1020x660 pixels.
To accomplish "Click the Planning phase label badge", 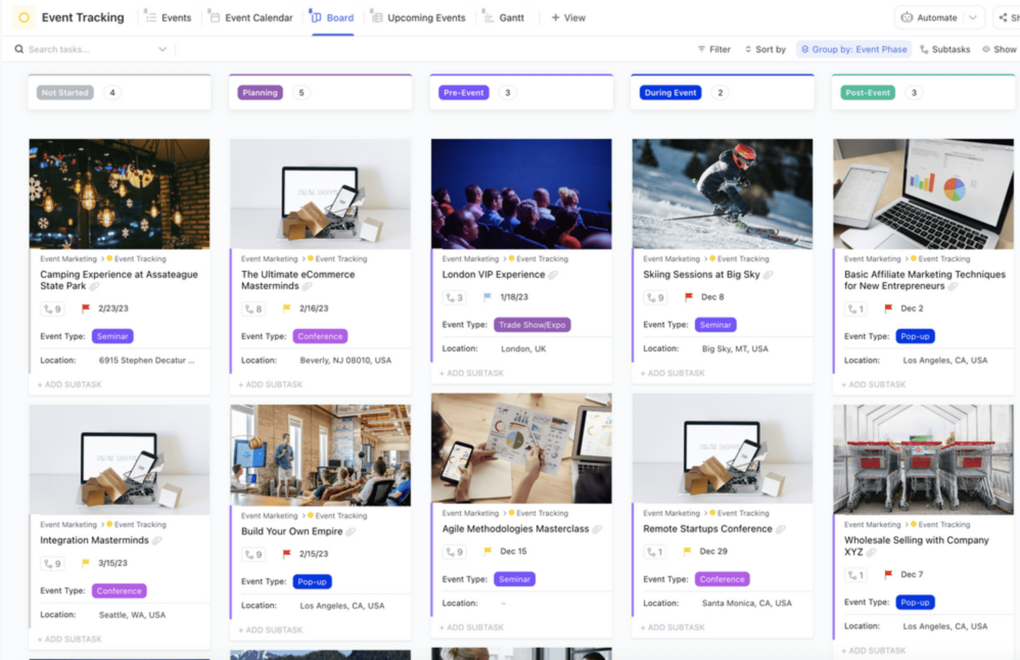I will point(260,92).
